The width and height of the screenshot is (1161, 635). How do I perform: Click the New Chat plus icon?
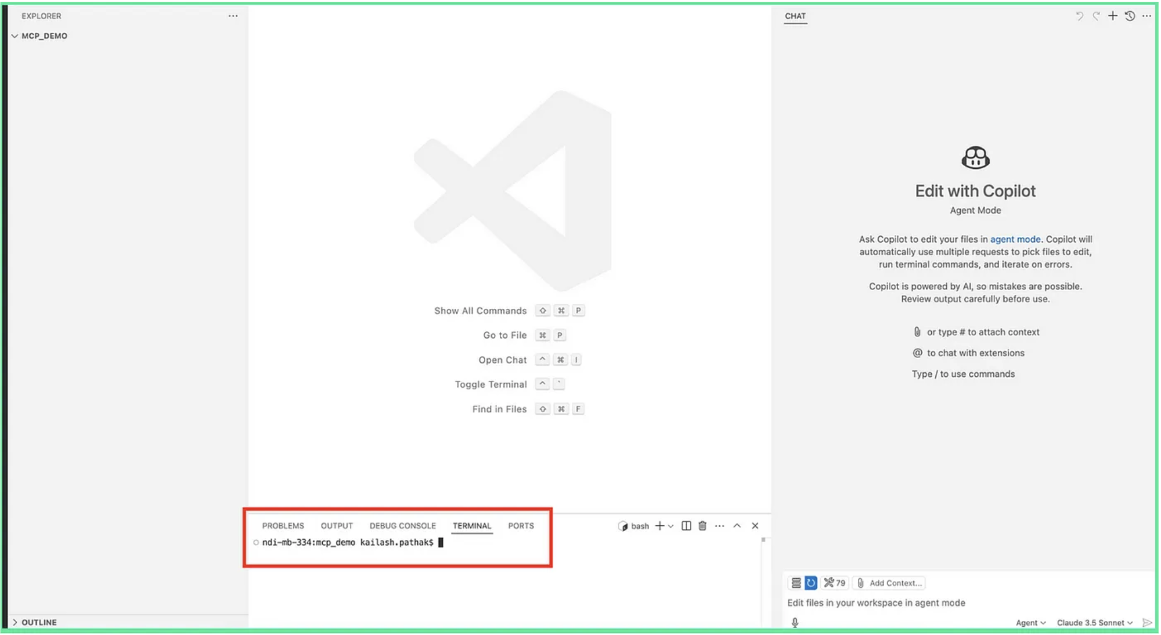(1113, 16)
